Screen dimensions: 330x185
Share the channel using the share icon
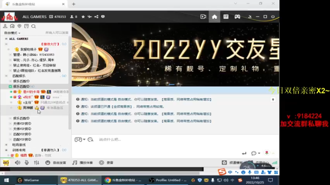point(97,16)
